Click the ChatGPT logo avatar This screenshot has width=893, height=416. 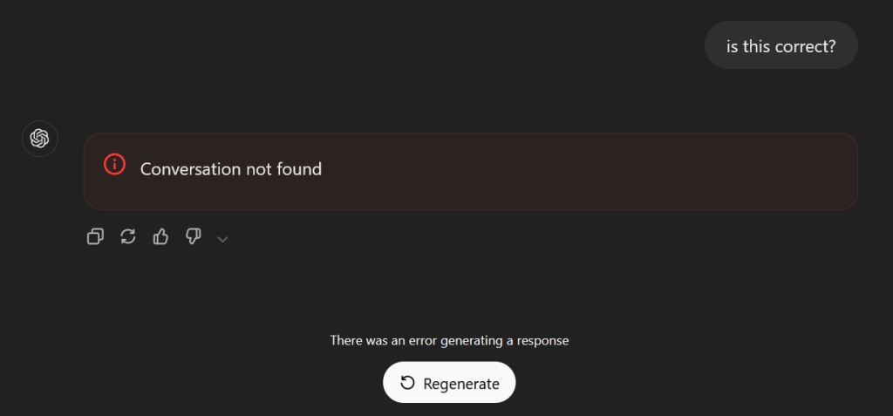(x=39, y=139)
